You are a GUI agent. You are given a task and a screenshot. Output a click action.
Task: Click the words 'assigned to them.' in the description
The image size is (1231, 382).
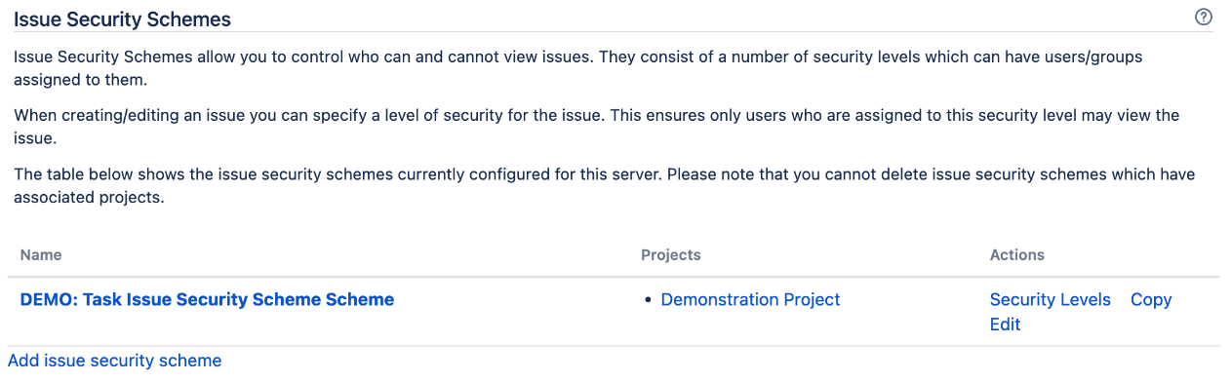[x=80, y=80]
